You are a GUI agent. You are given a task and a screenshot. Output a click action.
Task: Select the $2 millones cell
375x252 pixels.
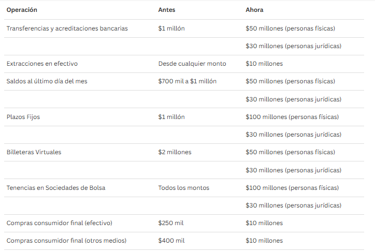175,152
